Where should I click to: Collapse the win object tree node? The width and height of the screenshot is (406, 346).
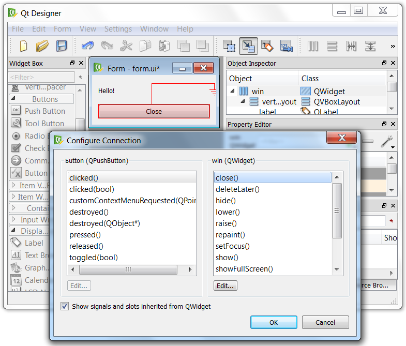(233, 91)
